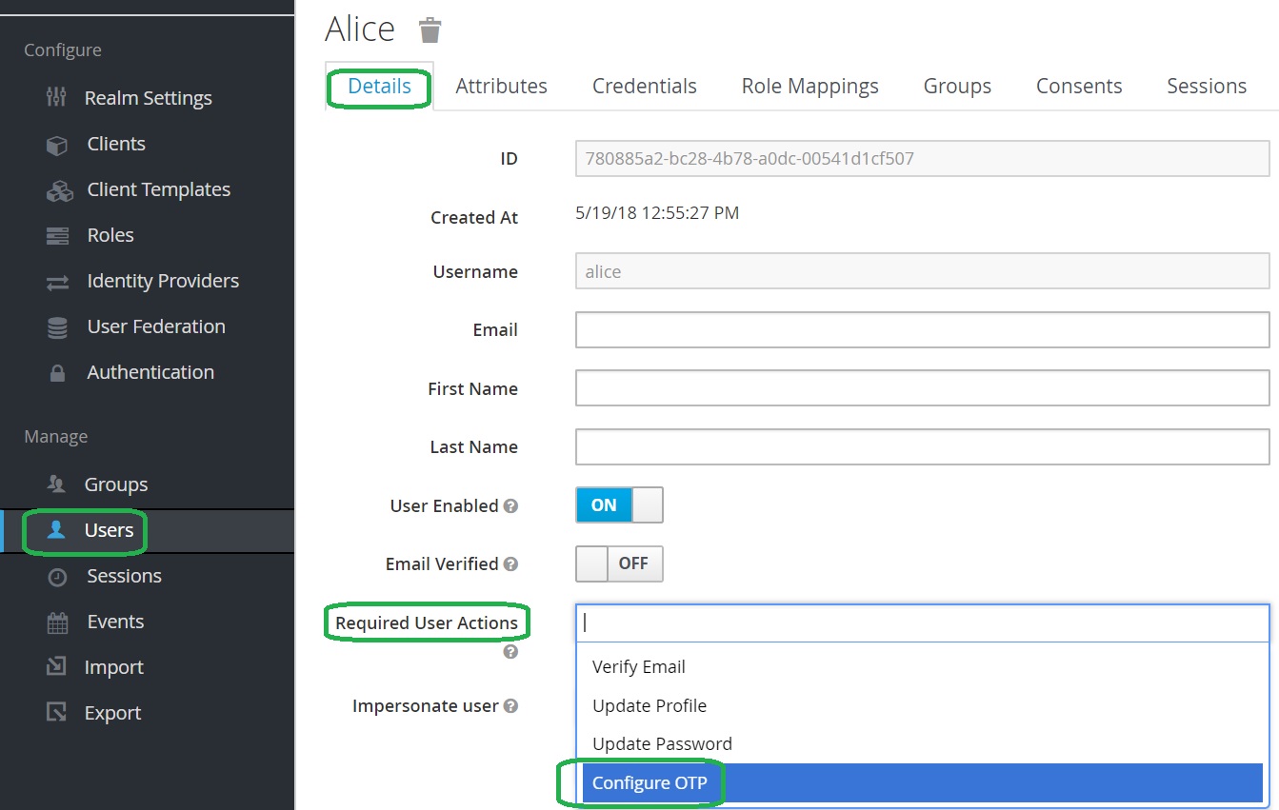Open the Role Mappings tab

[809, 87]
